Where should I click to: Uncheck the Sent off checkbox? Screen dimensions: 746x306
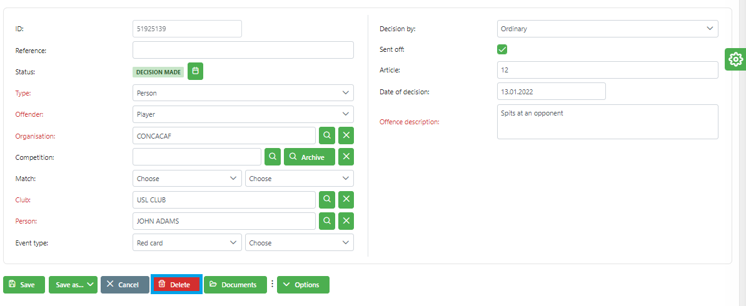click(502, 49)
